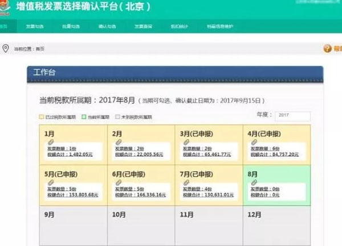Click the yellow 已过税款所属期 legend box
The height and width of the screenshot is (246, 342).
click(42, 117)
